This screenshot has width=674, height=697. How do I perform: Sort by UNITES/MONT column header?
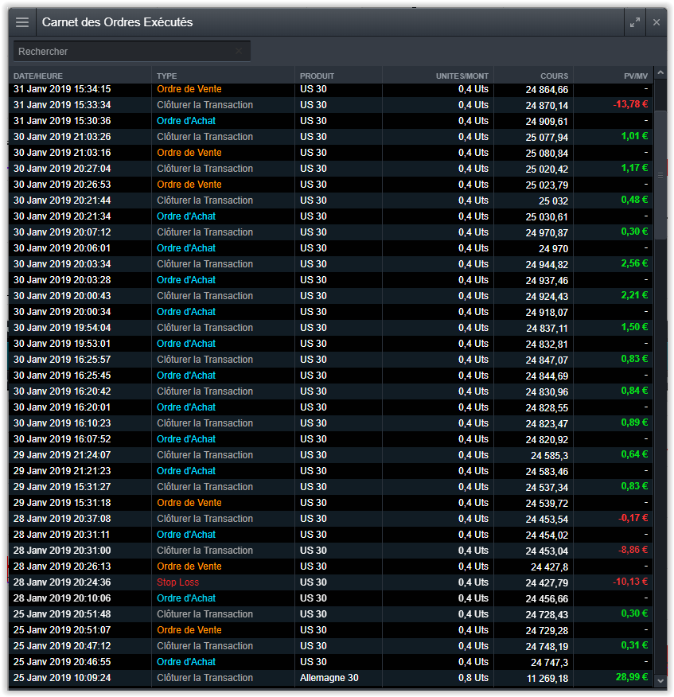click(462, 76)
